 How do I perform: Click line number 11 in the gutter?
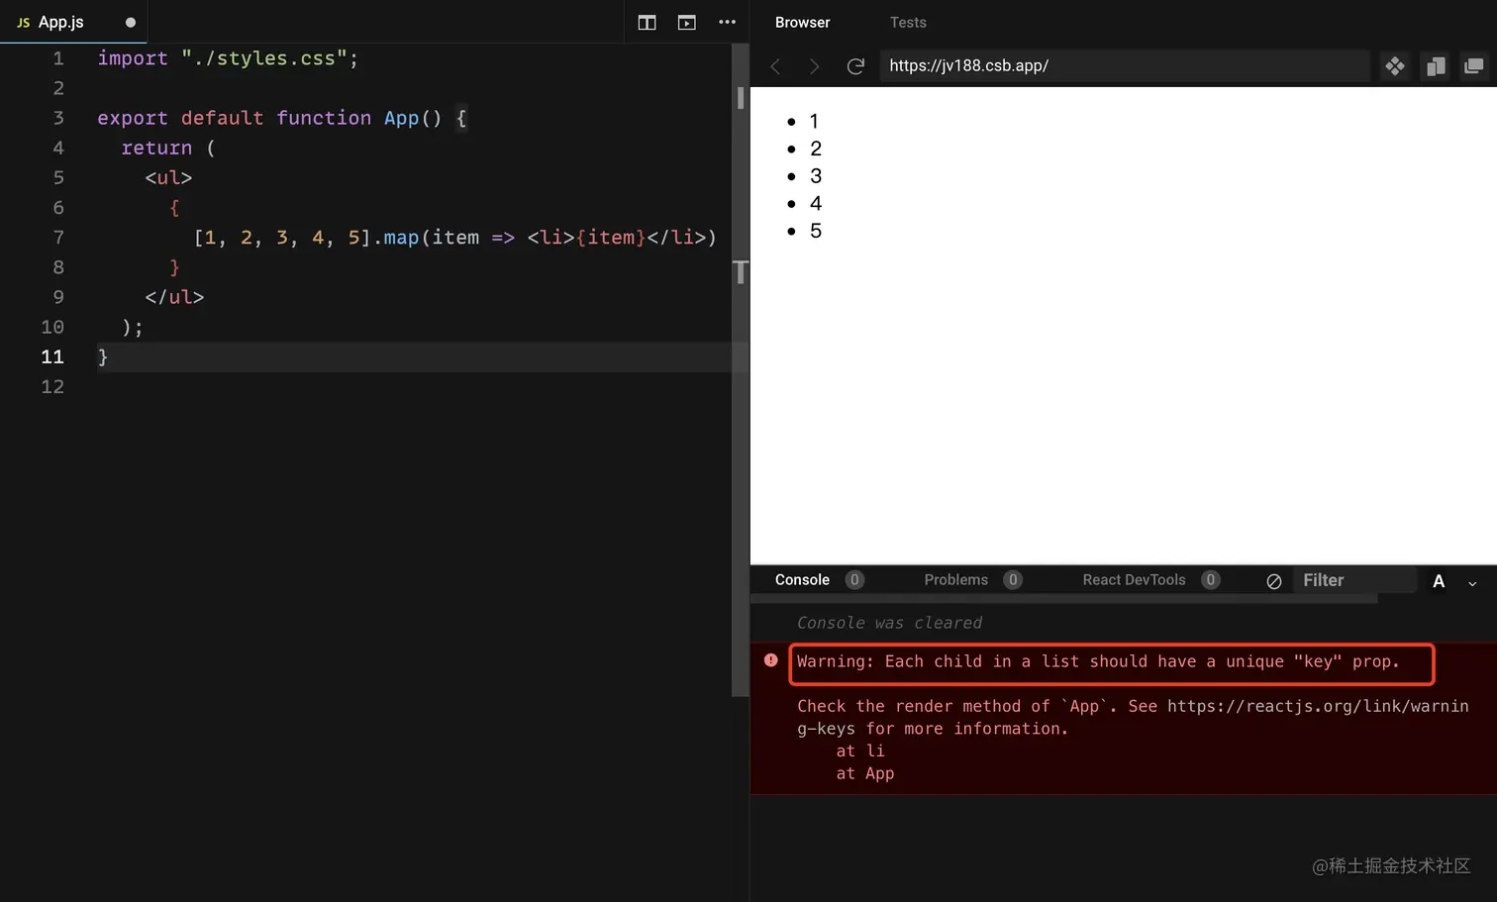[x=52, y=356]
